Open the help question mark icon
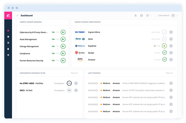 (x=141, y=16)
